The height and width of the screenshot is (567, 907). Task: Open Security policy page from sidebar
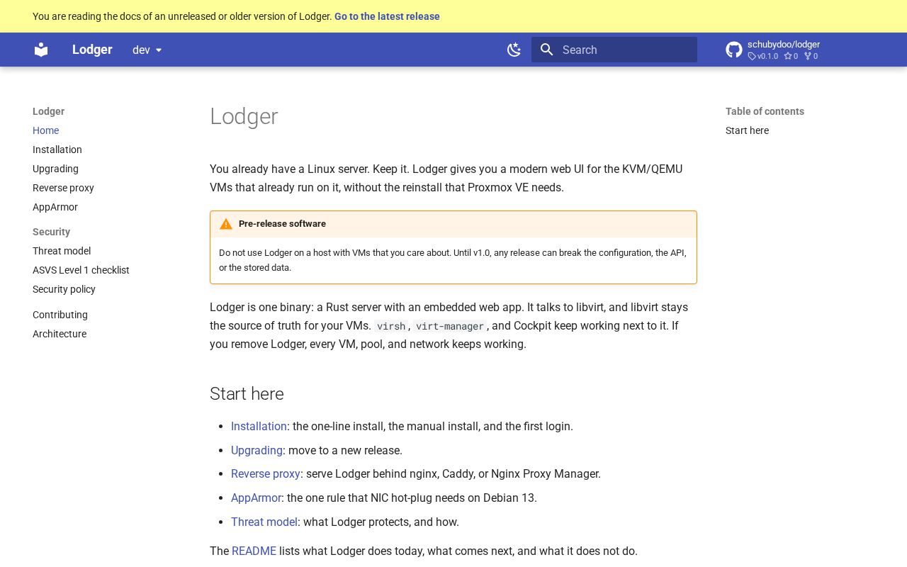pos(64,289)
